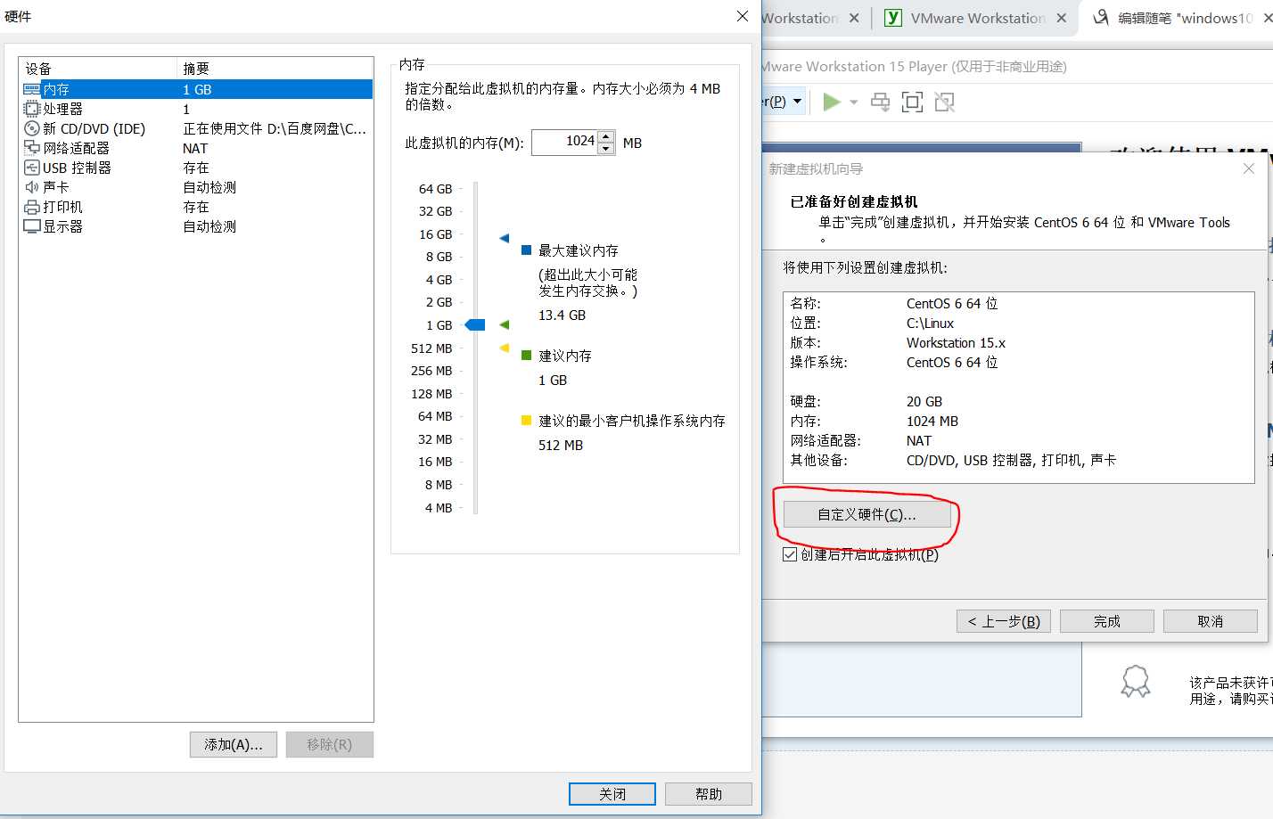Select the sound card (声卡) icon

click(32, 187)
